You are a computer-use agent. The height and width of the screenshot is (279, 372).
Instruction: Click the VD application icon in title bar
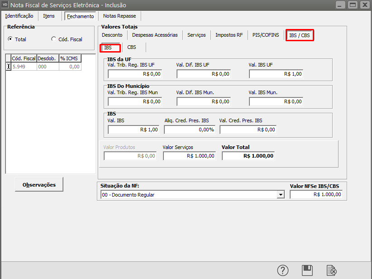[x=5, y=5]
